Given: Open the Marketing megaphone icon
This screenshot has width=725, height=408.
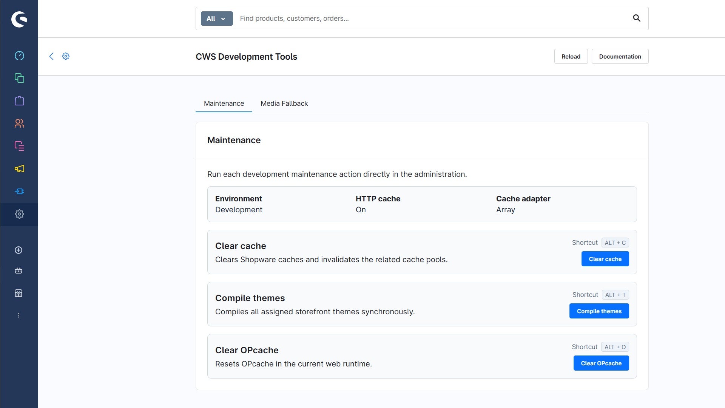Looking at the screenshot, I should [19, 169].
